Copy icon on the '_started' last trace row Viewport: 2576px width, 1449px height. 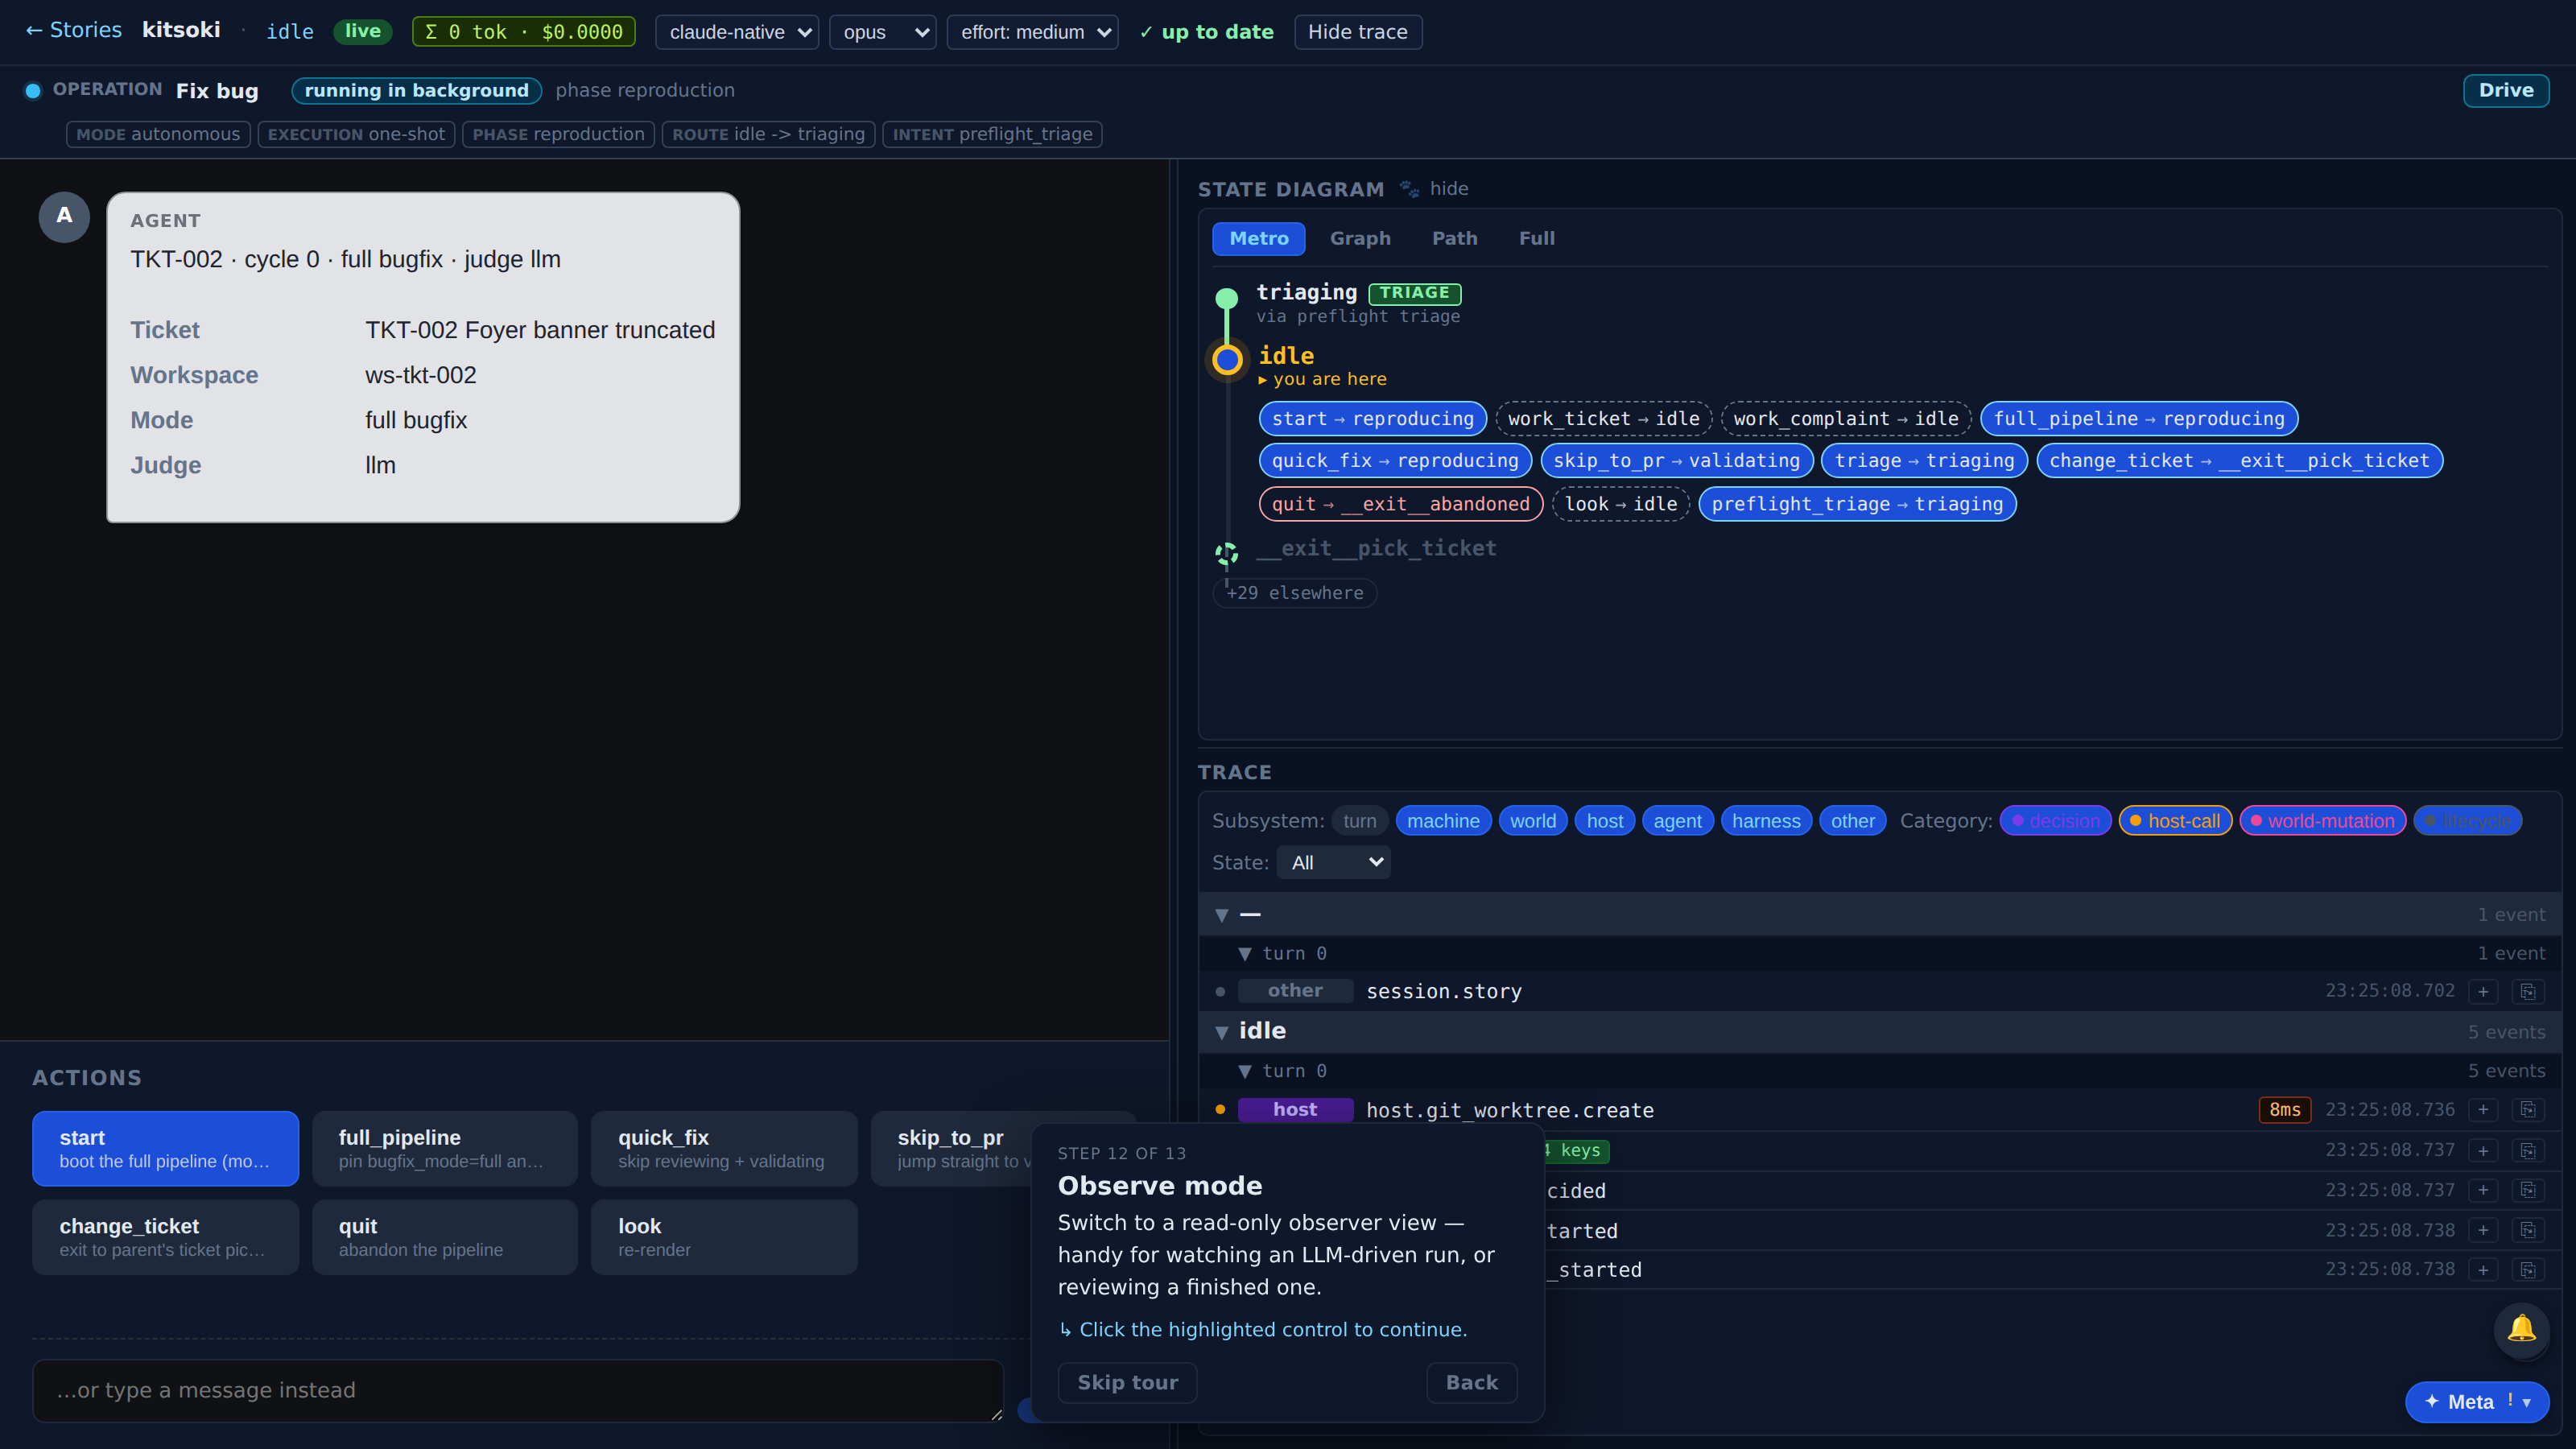pos(2528,1269)
